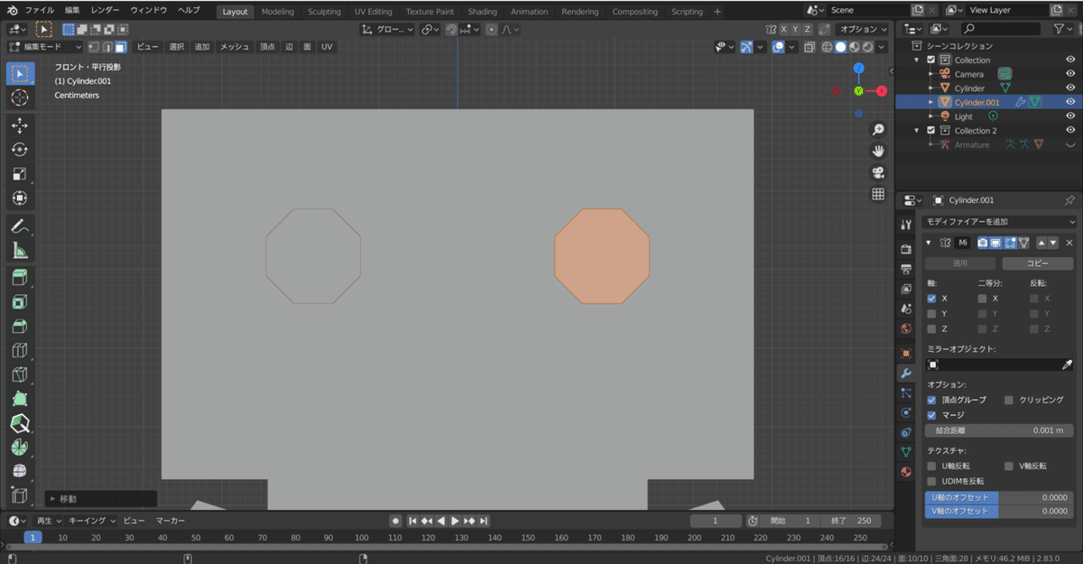Hide the Cylinder object with eye icon
This screenshot has height=564, width=1083.
point(1070,88)
